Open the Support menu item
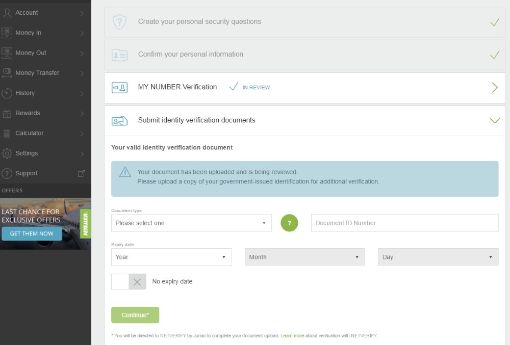The height and width of the screenshot is (345, 510). (27, 173)
